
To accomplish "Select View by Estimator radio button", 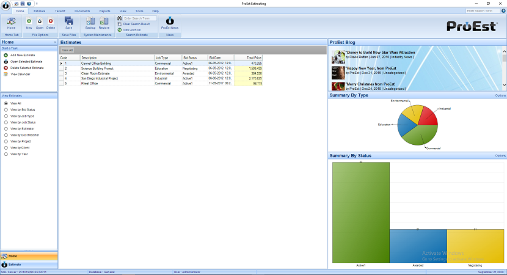I will pos(6,129).
